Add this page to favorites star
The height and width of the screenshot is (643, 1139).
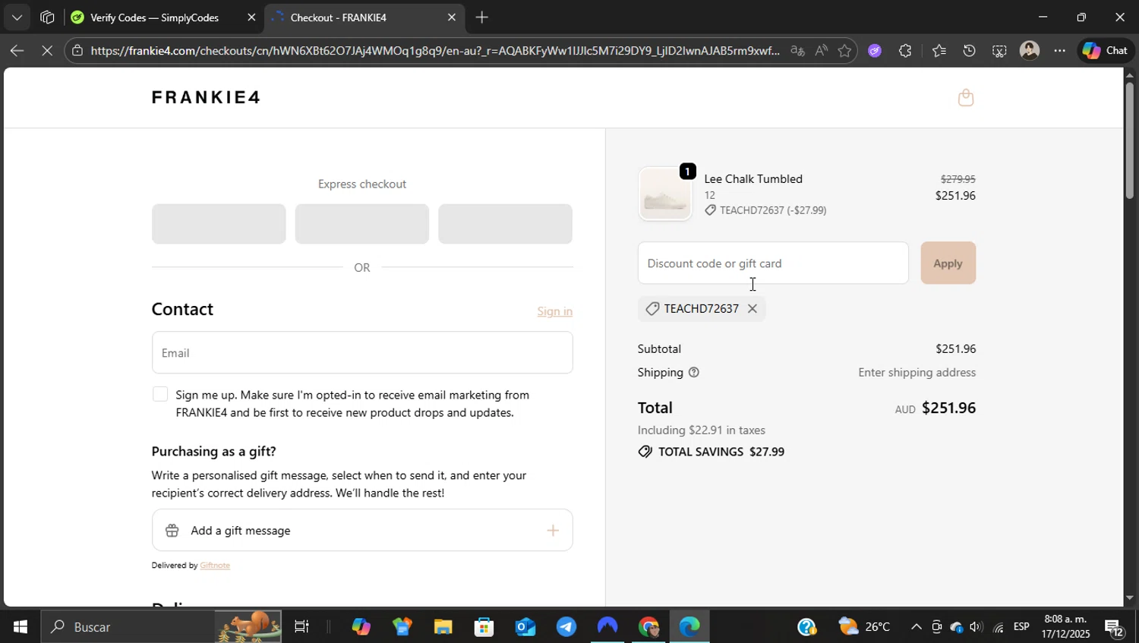[844, 51]
